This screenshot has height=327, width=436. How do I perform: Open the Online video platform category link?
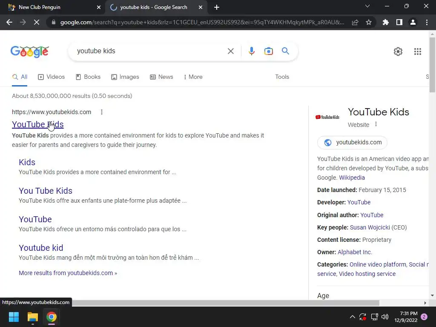[x=378, y=264]
